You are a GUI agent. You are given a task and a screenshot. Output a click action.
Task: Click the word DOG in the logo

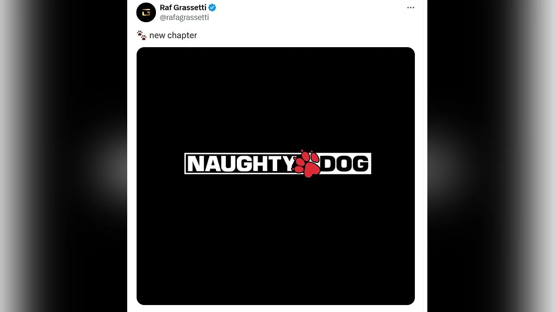point(345,164)
